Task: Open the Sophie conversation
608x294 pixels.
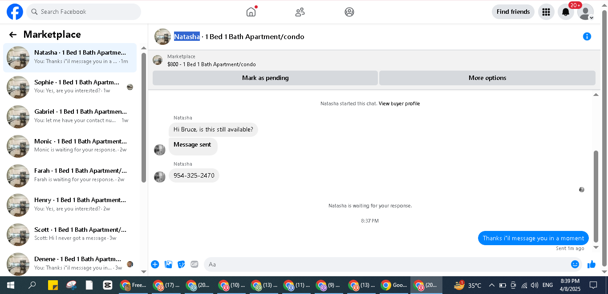Action: (x=70, y=87)
